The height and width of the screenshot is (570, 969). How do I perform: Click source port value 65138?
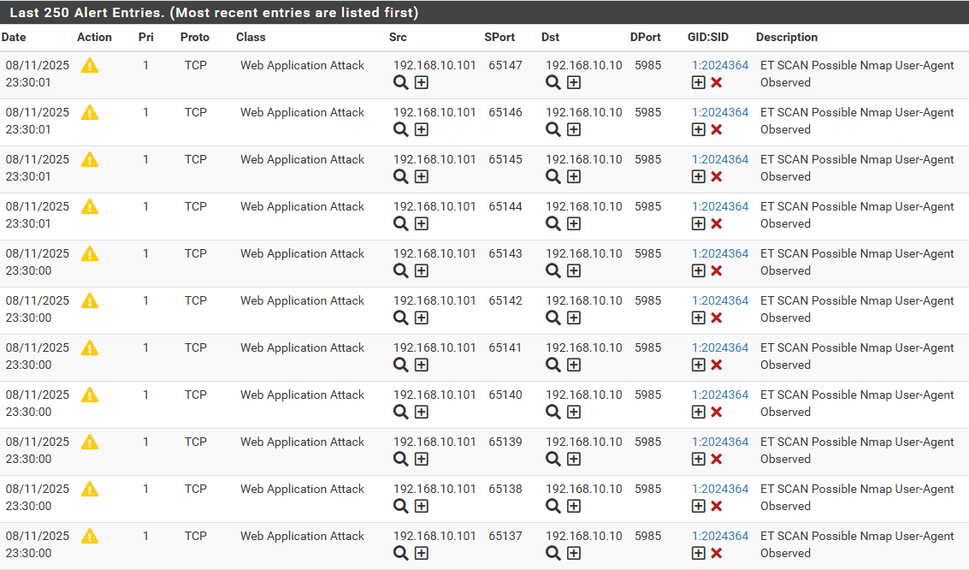pos(505,489)
